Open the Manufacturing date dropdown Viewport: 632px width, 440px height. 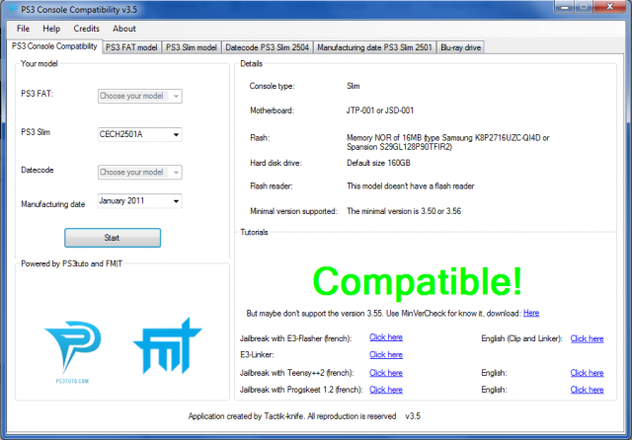(140, 200)
